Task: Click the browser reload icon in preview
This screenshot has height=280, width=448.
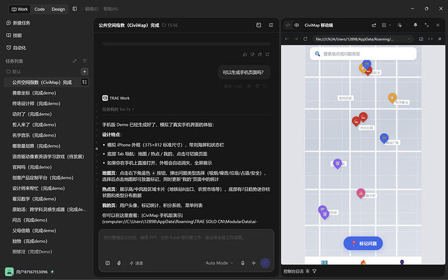Action: pyautogui.click(x=305, y=39)
